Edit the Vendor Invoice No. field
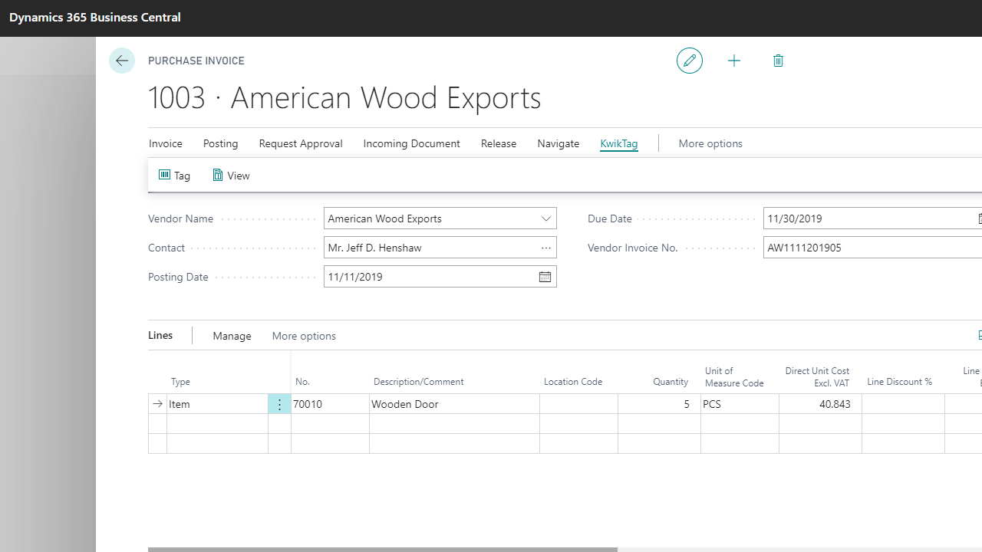This screenshot has height=552, width=982. 872,248
